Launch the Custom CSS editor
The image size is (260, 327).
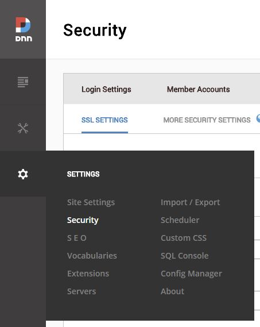click(x=184, y=238)
